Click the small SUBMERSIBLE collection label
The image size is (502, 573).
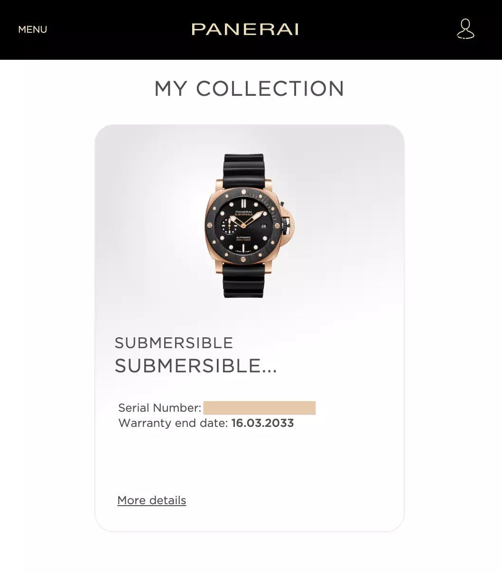[x=174, y=343]
